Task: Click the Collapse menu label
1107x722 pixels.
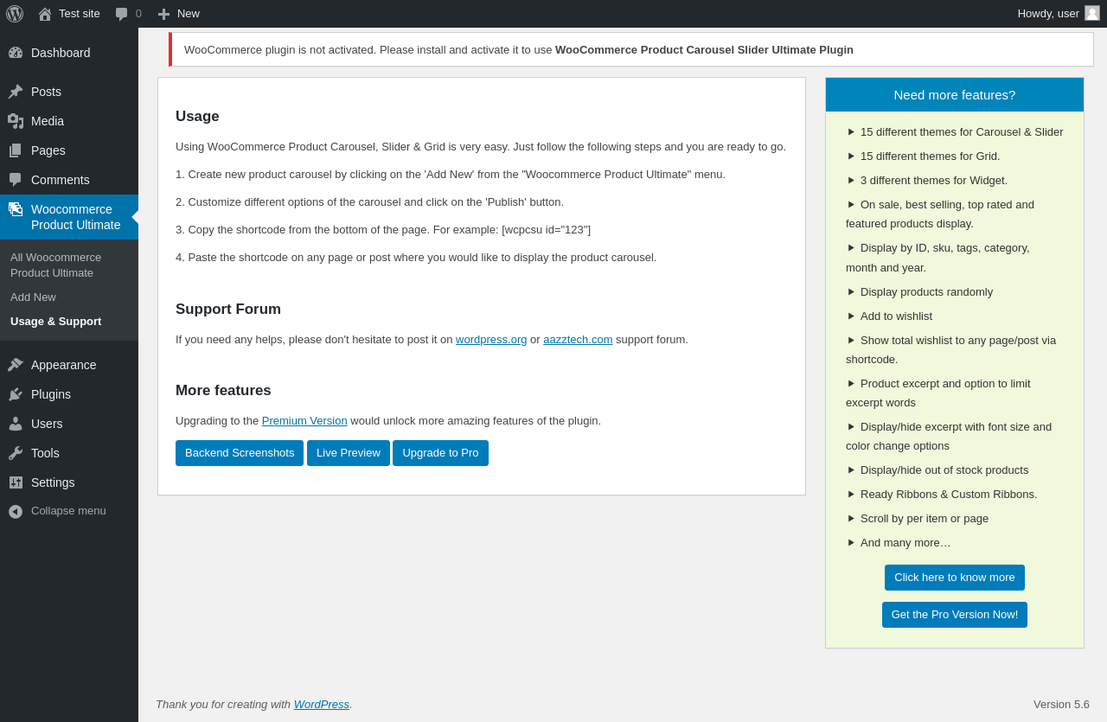Action: click(x=68, y=511)
